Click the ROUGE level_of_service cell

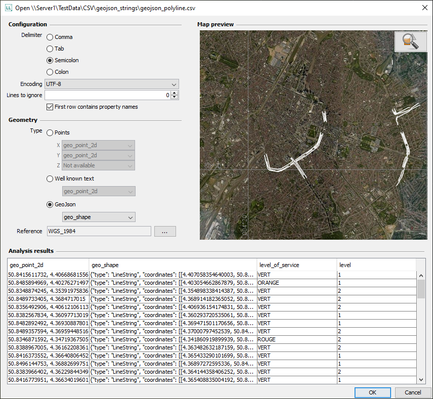tap(297, 339)
